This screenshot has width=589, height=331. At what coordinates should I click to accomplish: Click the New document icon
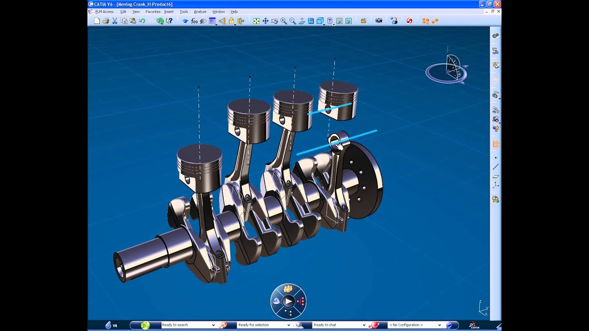coord(97,21)
